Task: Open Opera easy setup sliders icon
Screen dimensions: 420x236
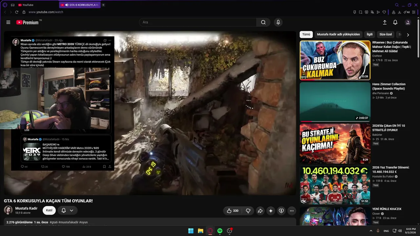Action: pyautogui.click(x=414, y=12)
